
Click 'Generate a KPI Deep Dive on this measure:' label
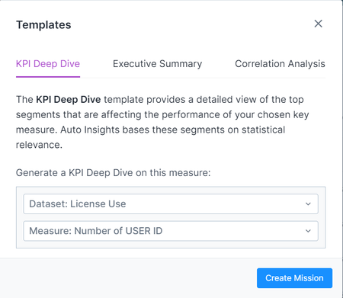point(114,173)
